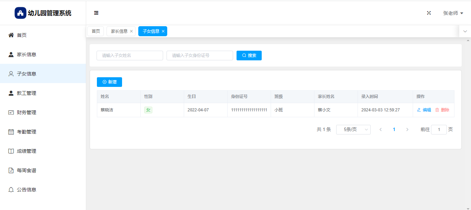The width and height of the screenshot is (471, 210).
Task: Open 财务管理 from the sidebar menu
Action: 27,112
